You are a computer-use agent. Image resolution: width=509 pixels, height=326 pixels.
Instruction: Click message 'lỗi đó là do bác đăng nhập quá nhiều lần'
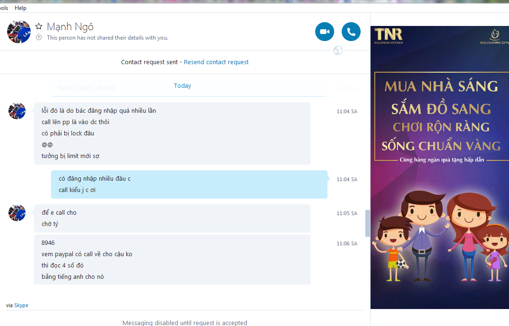click(x=99, y=111)
